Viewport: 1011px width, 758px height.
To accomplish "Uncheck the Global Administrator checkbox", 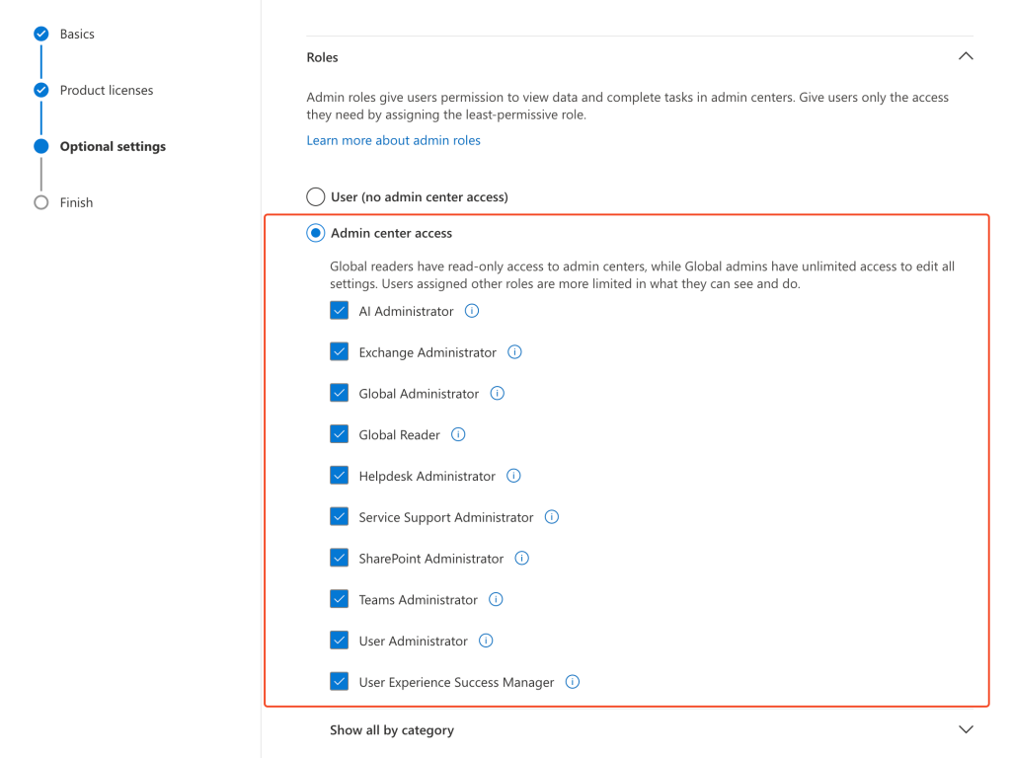I will [340, 393].
